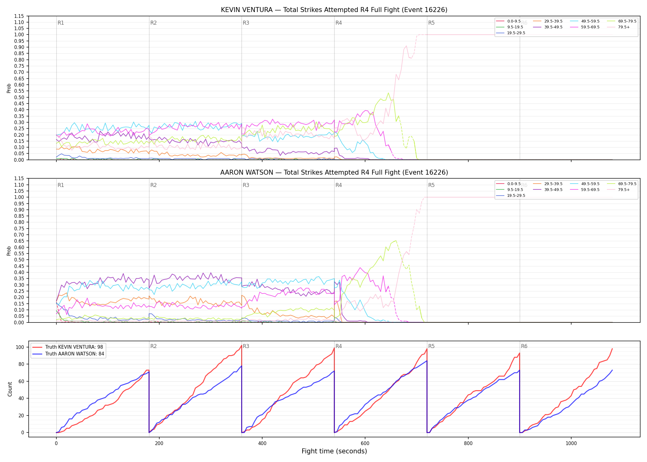
Task: Click the R4 round marker in Kevin Ventura chart
Action: [x=339, y=23]
